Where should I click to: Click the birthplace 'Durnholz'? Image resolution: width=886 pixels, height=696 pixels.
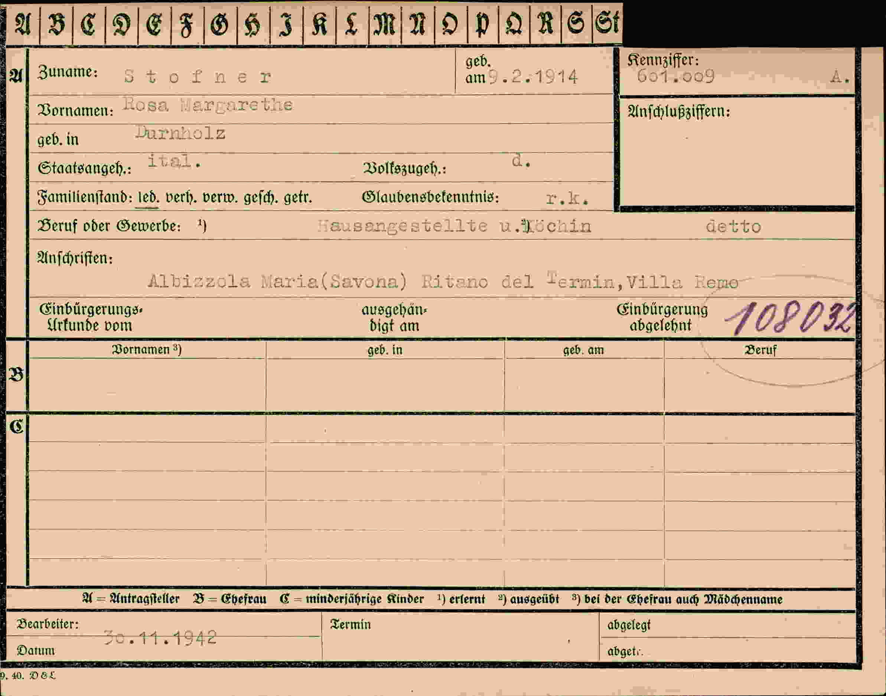click(180, 133)
